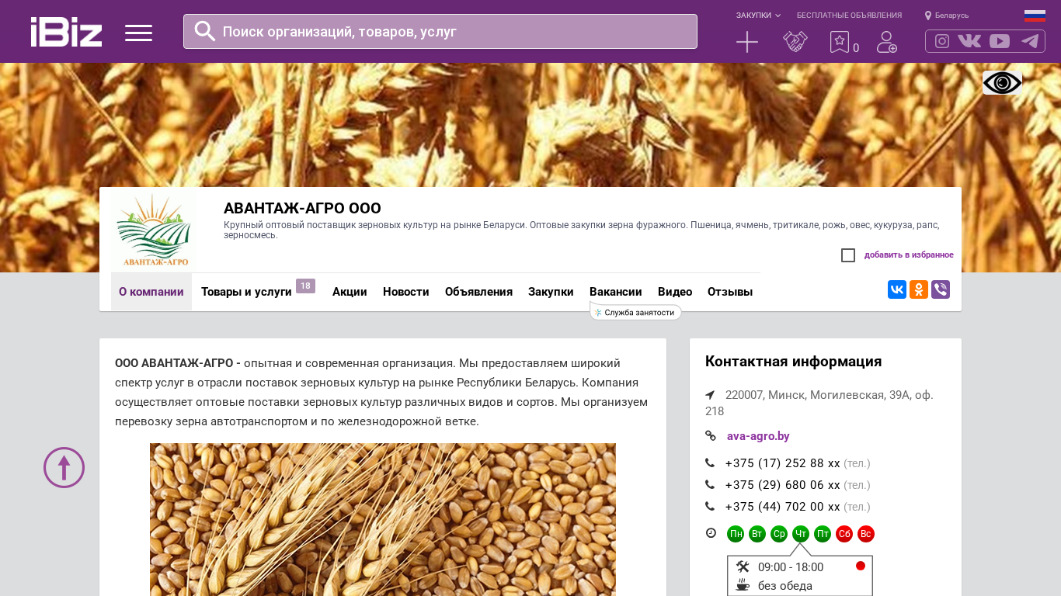Click the address 220007, Минск, Могилевская text
The height and width of the screenshot is (596, 1061).
pos(819,403)
